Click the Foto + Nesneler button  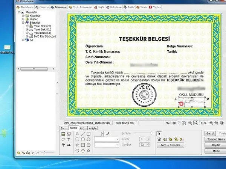170,145
